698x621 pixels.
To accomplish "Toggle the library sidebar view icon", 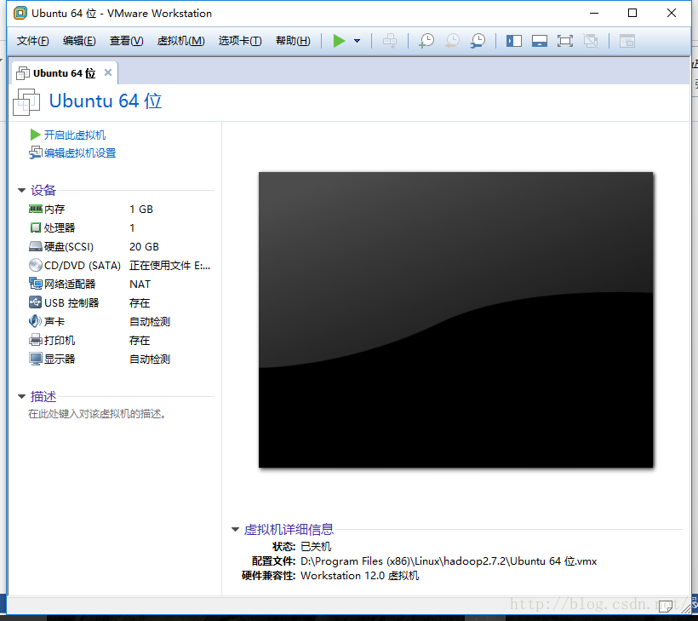I will (513, 41).
